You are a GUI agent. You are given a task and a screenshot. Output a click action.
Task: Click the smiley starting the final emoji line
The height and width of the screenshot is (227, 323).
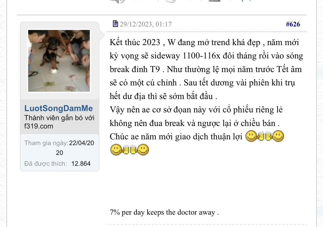click(x=116, y=150)
